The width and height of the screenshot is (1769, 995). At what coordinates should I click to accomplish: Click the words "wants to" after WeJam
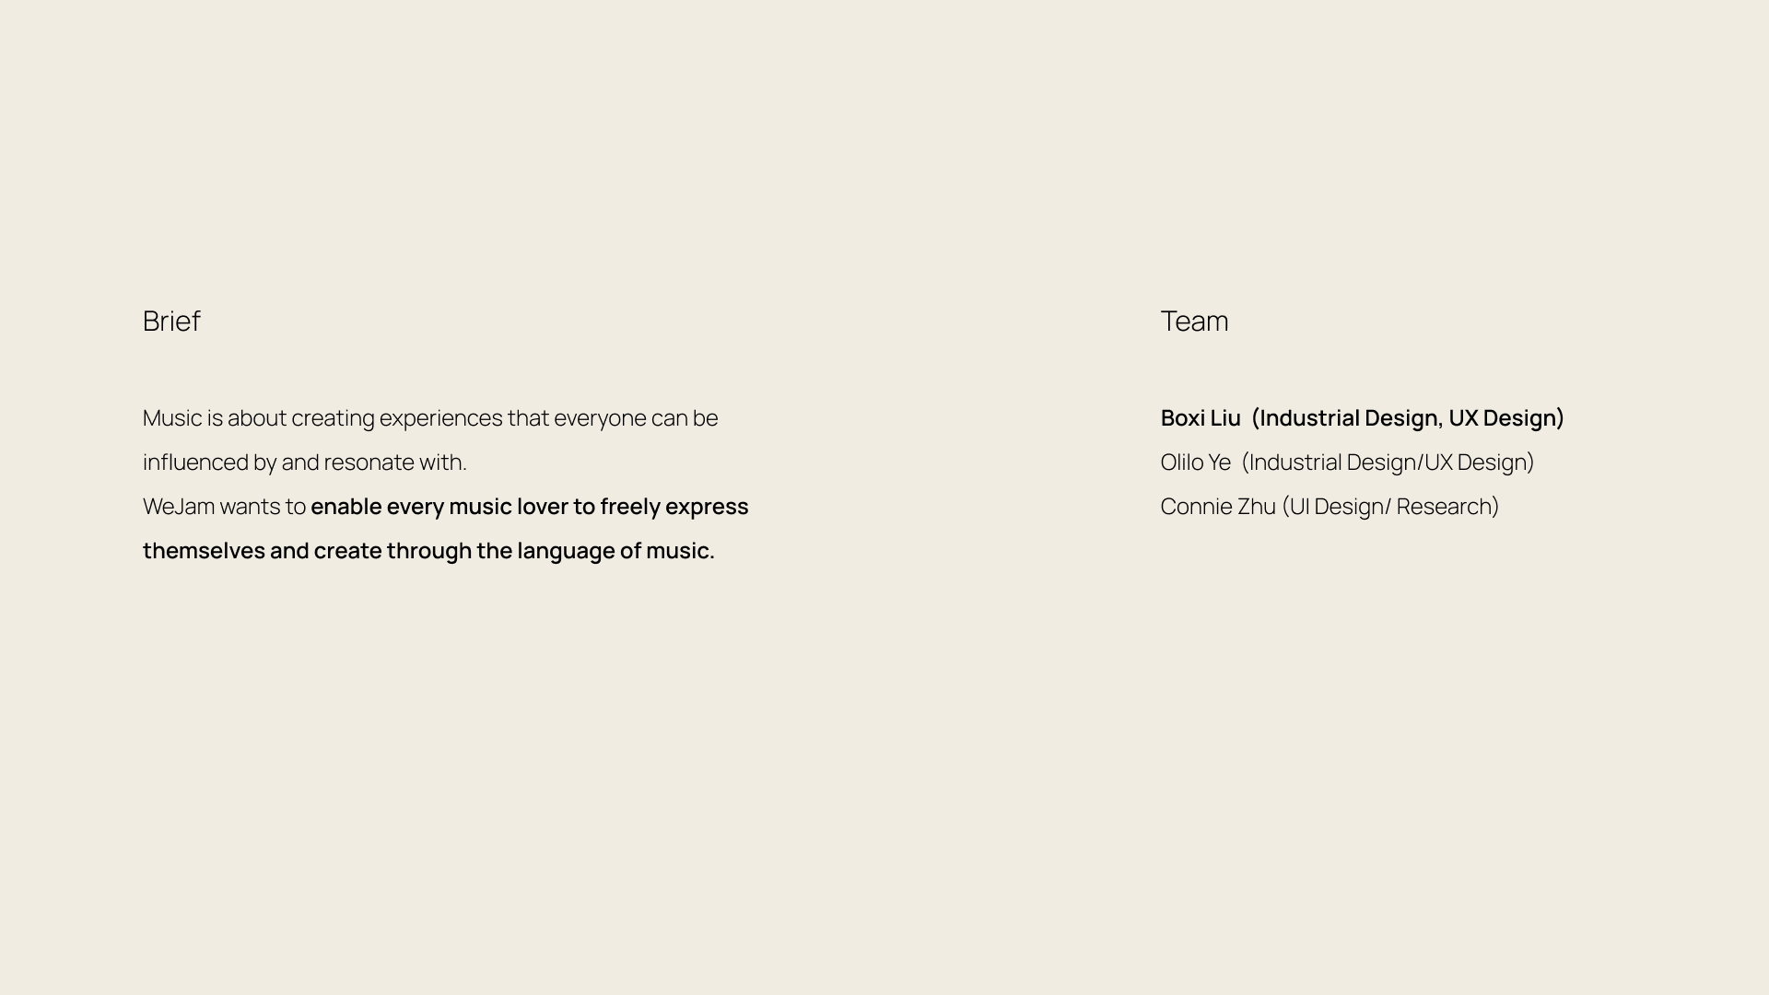[x=263, y=507]
